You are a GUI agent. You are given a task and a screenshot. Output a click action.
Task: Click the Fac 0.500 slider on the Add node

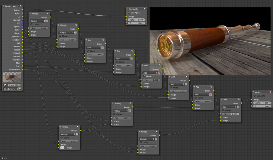pyautogui.click(x=230, y=114)
